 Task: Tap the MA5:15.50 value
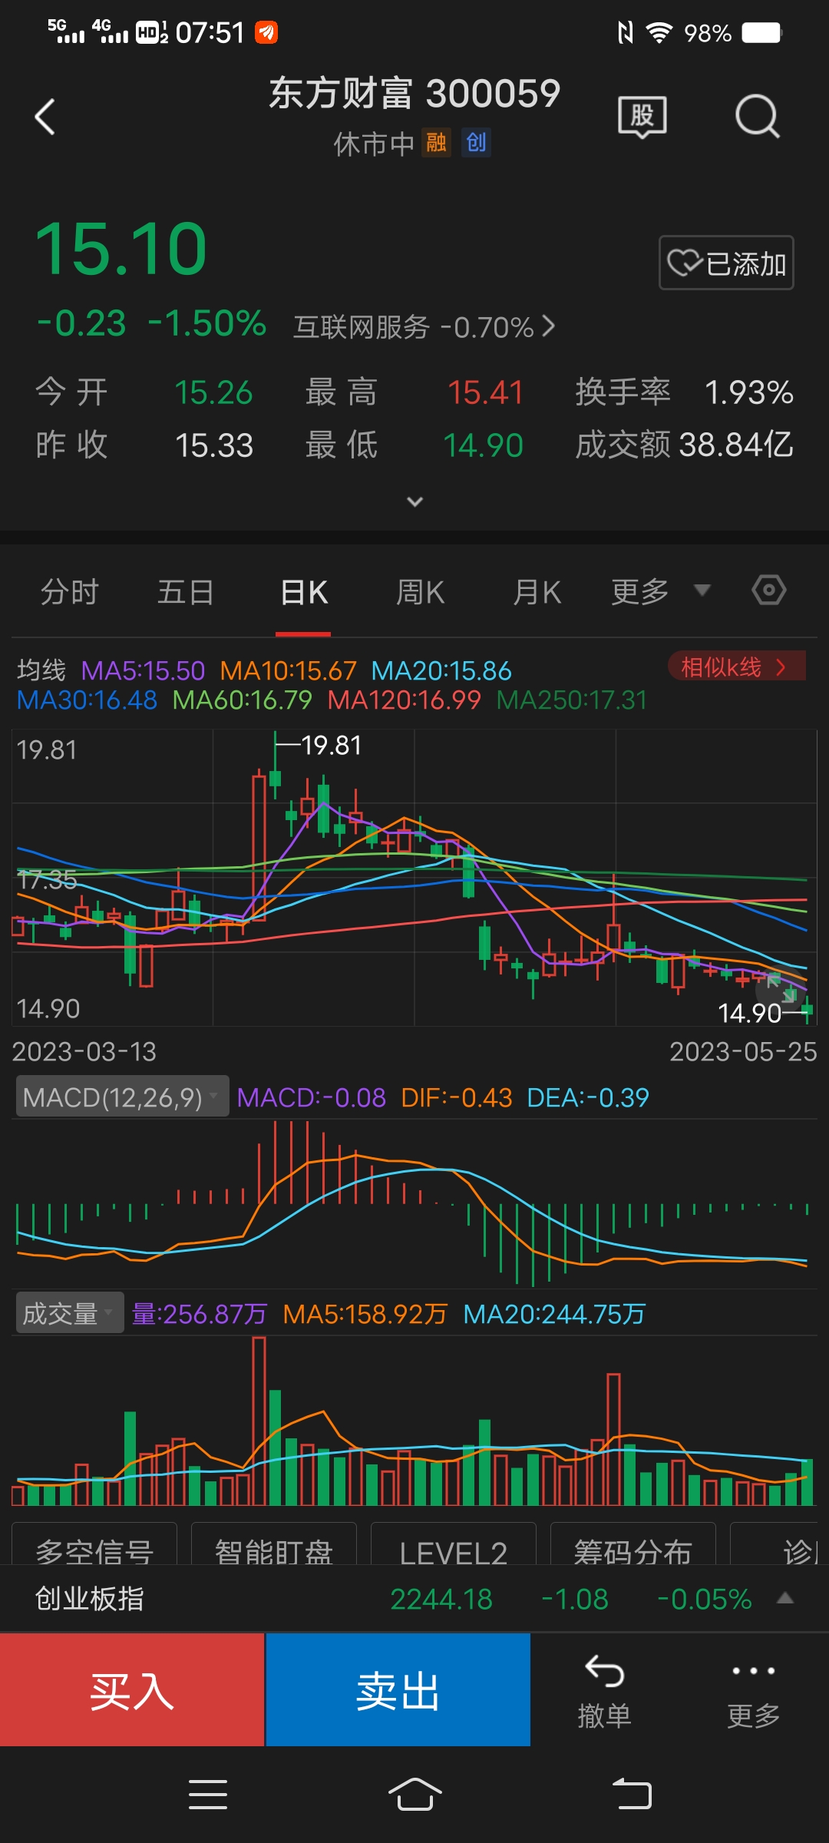(x=144, y=670)
